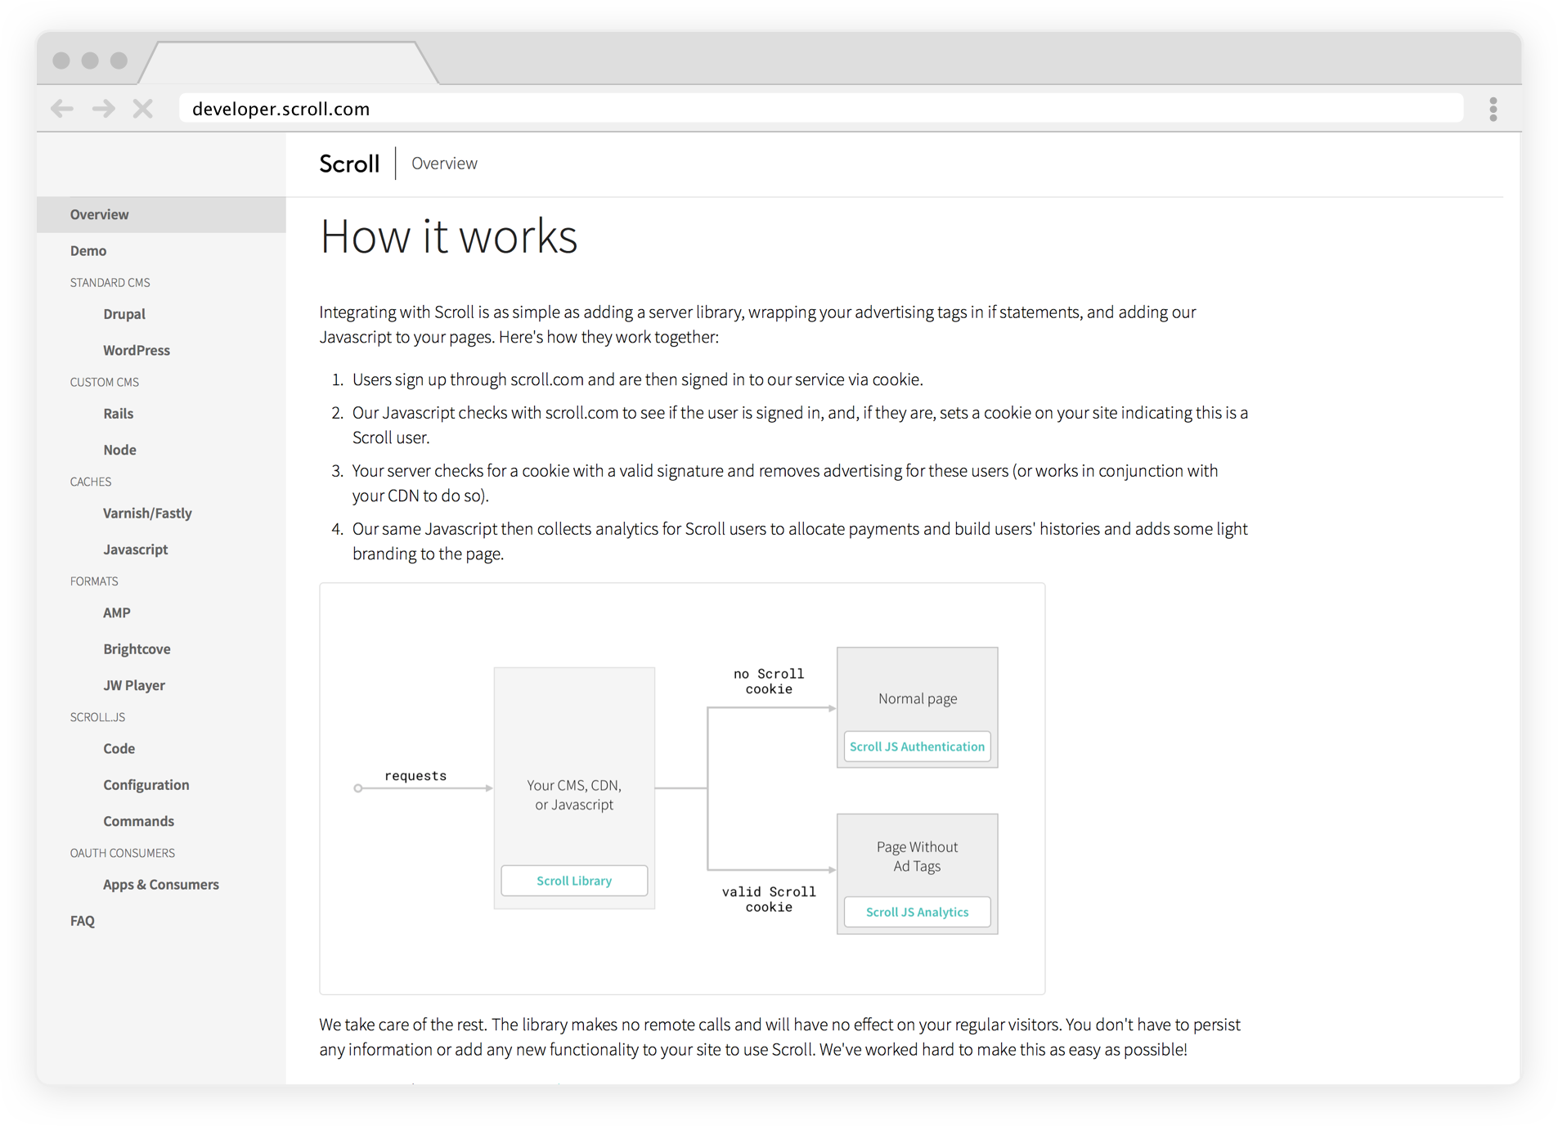1558x1126 pixels.
Task: Click the browser back arrow
Action: (62, 109)
